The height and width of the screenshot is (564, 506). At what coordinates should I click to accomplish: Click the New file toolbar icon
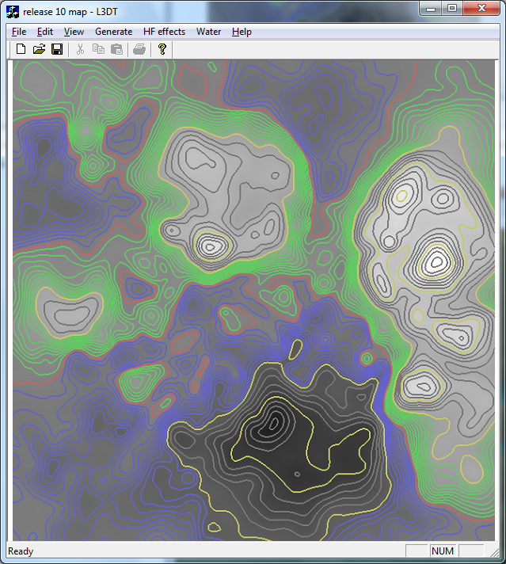click(x=21, y=49)
